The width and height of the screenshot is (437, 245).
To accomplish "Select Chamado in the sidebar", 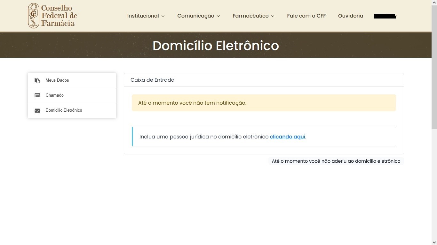I will 55,95.
